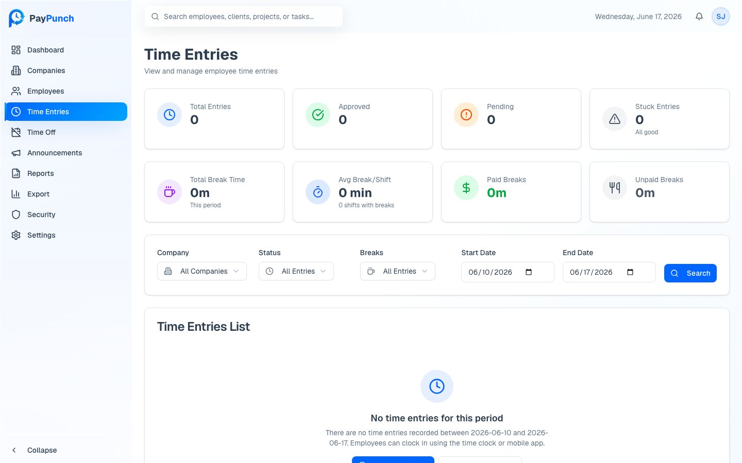Image resolution: width=742 pixels, height=463 pixels.
Task: Click the Announcements megaphone icon
Action: click(16, 153)
